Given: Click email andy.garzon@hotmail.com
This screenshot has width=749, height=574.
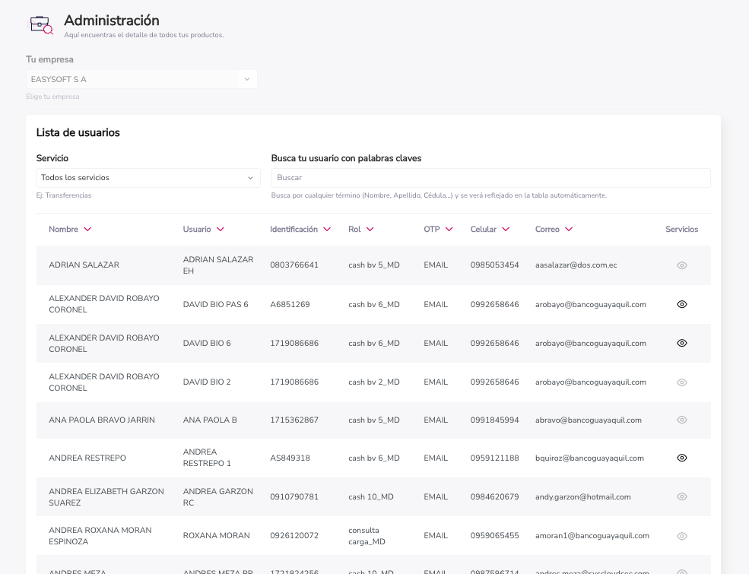Looking at the screenshot, I should [582, 497].
